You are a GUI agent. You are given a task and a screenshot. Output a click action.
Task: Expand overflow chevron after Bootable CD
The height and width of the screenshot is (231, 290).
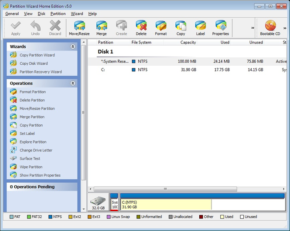(x=285, y=28)
